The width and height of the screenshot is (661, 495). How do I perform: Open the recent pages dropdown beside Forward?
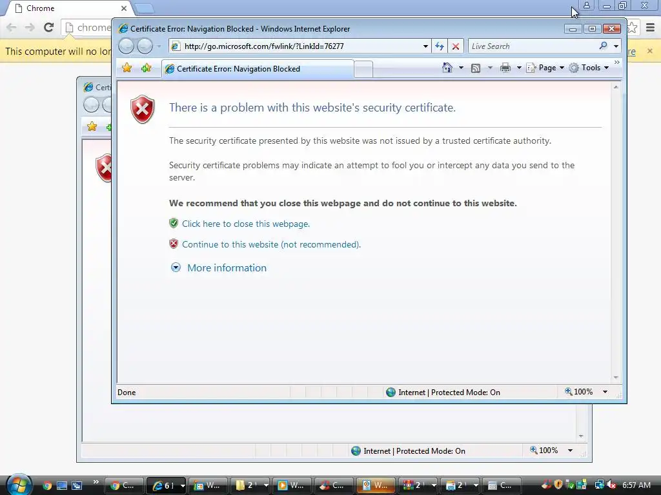click(159, 46)
